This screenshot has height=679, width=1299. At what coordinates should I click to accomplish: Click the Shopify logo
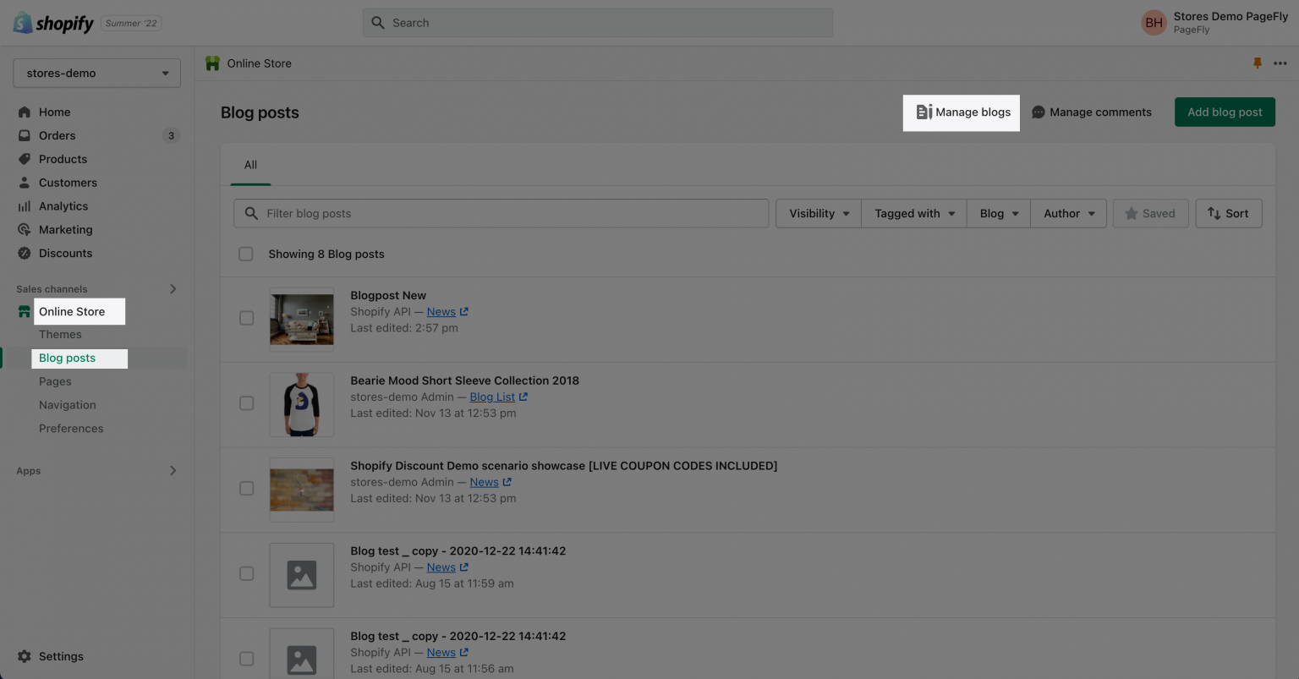(53, 23)
